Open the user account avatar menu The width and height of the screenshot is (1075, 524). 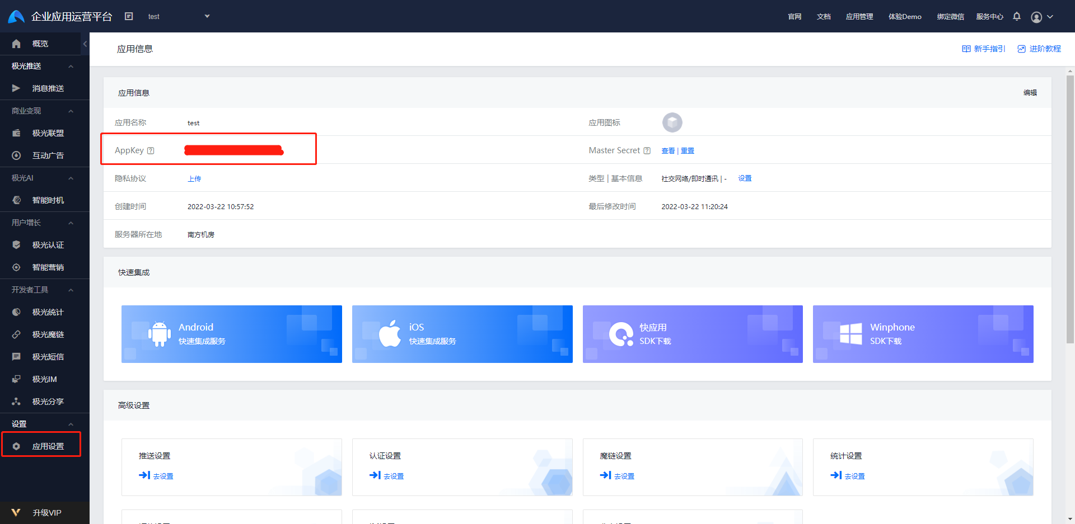tap(1036, 17)
